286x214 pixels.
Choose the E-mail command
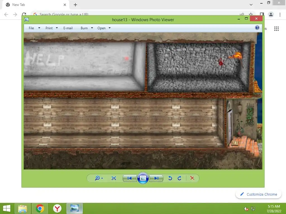coord(68,28)
